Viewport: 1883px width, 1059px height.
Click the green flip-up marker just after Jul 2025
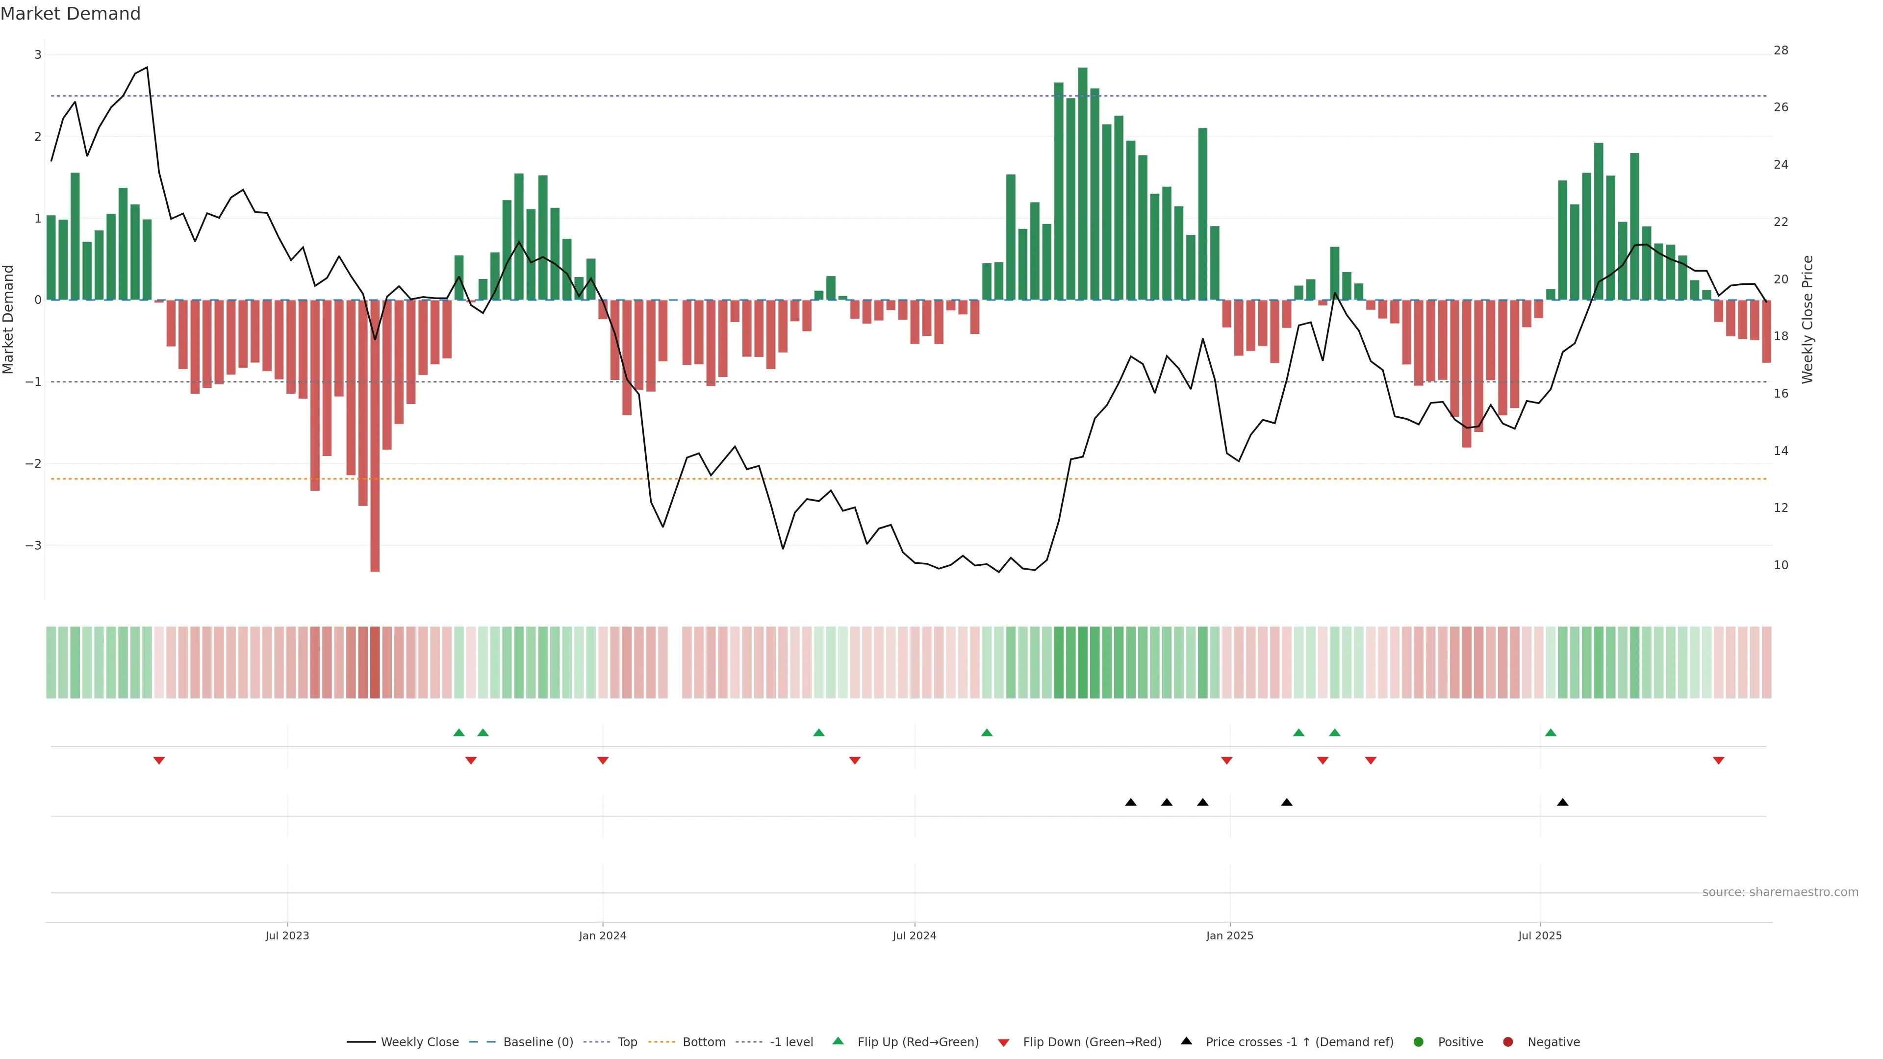pyautogui.click(x=1551, y=732)
